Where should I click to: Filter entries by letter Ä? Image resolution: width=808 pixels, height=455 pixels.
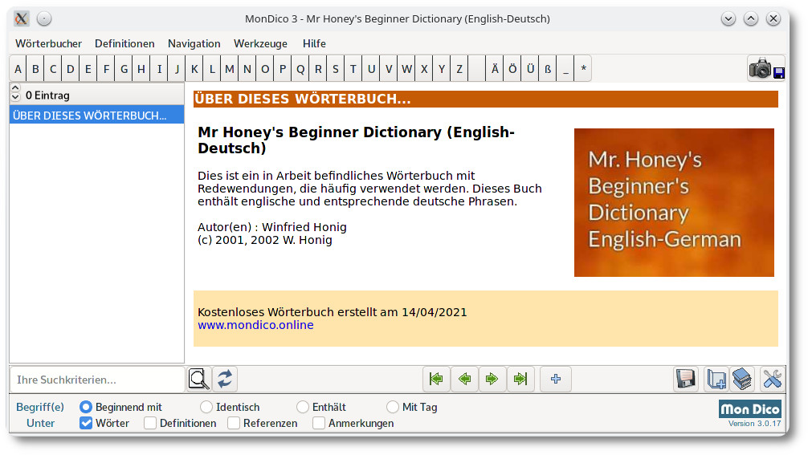click(495, 69)
